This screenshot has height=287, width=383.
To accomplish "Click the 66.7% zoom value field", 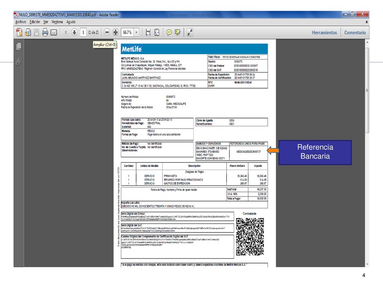I will point(127,33).
